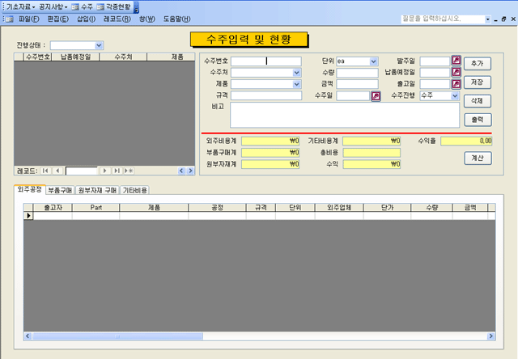Open the 도움말(H) menu
Screen dimensions: 518x359
click(x=176, y=19)
